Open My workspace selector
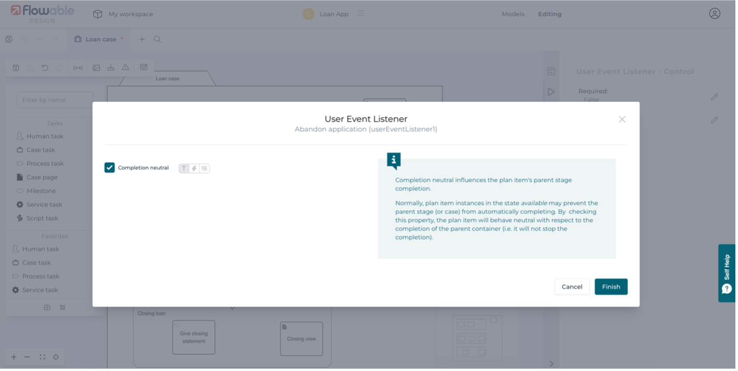738x371 pixels. pos(123,14)
